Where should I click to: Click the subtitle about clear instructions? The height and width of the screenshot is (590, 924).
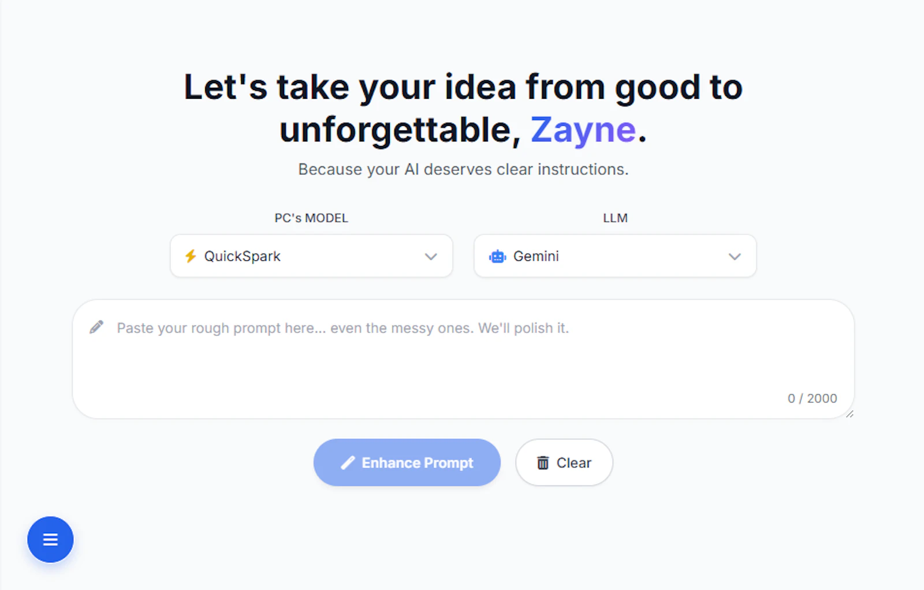pos(463,169)
